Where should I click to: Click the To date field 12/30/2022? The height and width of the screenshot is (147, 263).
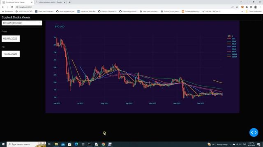pos(11,54)
